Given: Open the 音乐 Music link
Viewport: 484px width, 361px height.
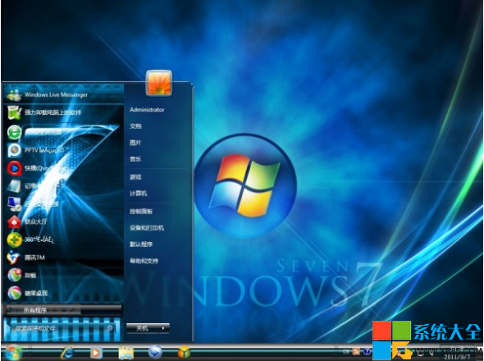Looking at the screenshot, I should pos(135,159).
